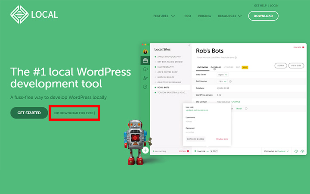Click the GET HELP link

260,6
